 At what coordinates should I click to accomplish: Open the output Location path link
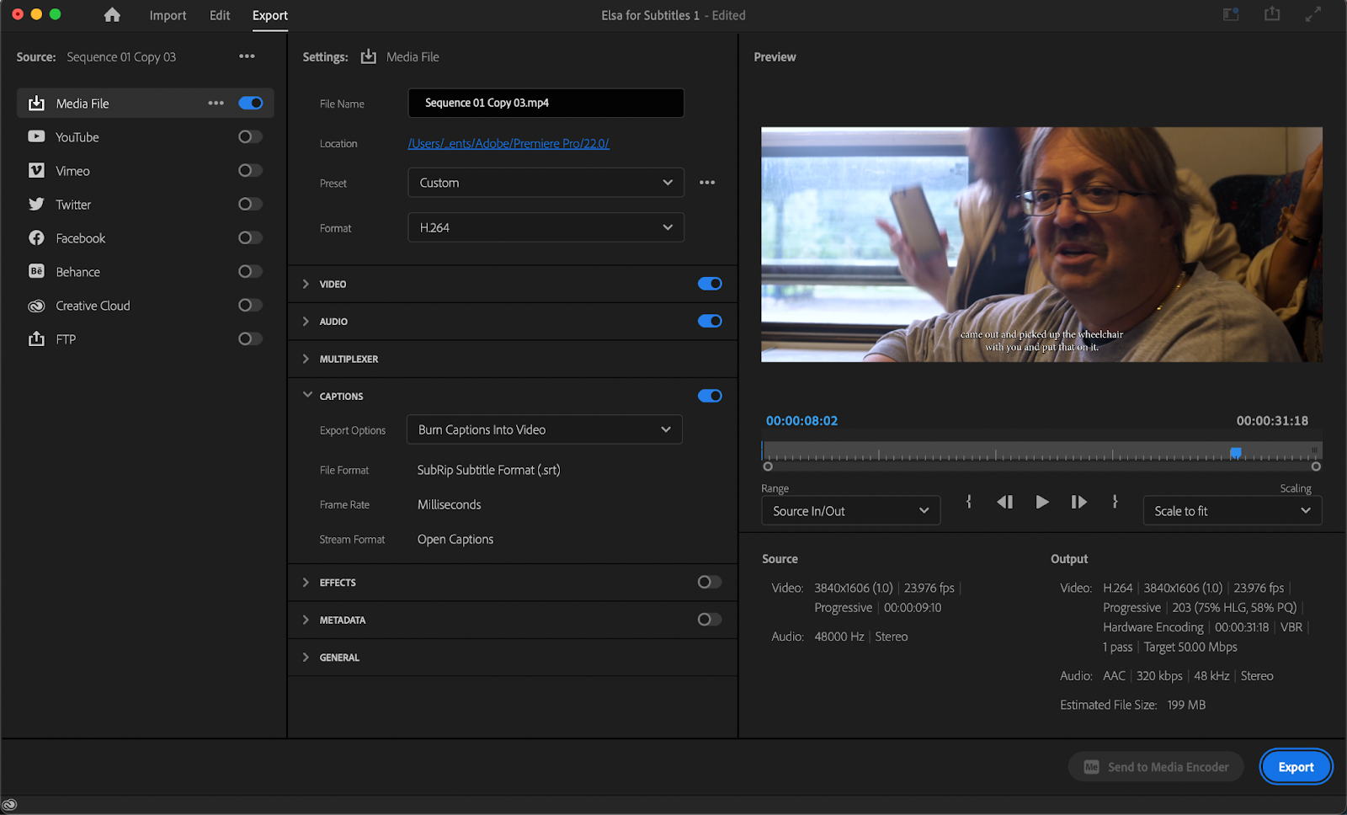click(x=508, y=143)
